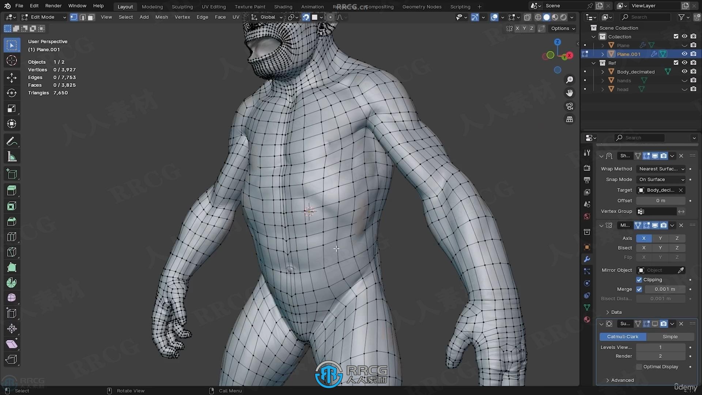Open the Vertex menu
702x395 pixels.
click(182, 17)
